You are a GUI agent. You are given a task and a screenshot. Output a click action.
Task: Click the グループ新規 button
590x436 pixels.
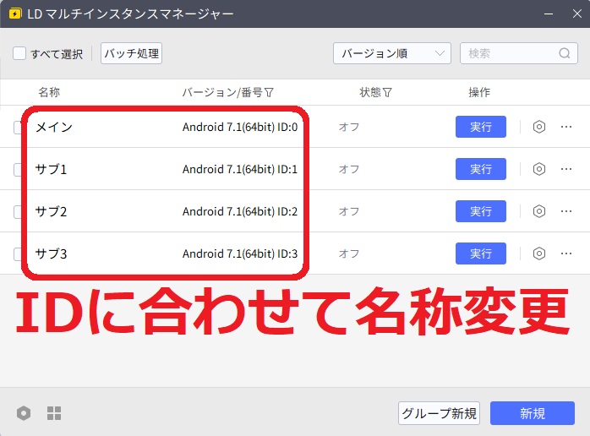point(439,413)
